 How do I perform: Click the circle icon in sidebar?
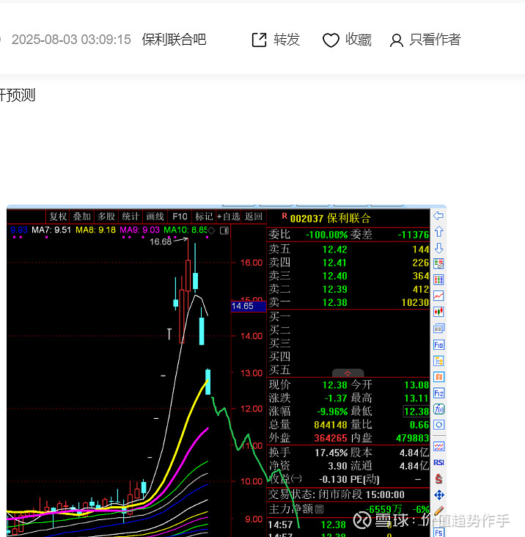pyautogui.click(x=438, y=425)
